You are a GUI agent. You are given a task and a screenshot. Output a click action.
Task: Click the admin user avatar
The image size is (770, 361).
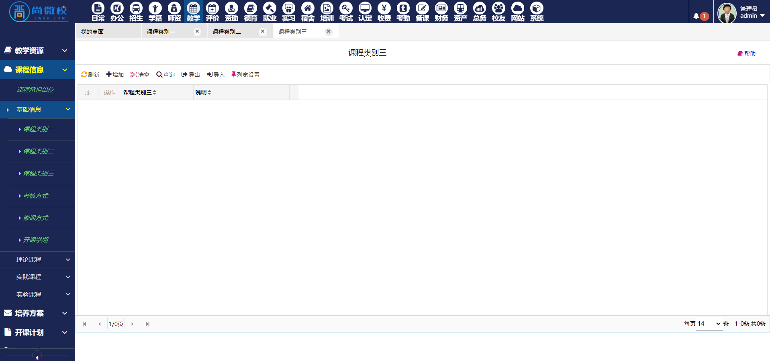[x=727, y=13]
